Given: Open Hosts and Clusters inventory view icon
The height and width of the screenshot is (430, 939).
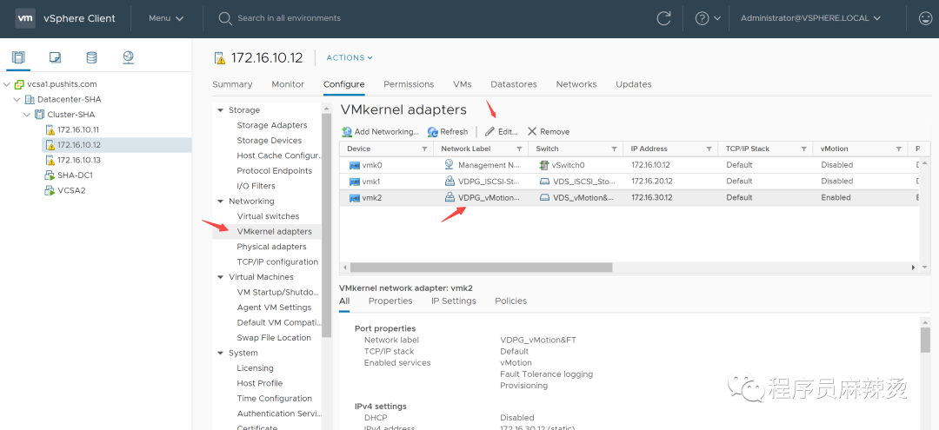Looking at the screenshot, I should coord(18,57).
